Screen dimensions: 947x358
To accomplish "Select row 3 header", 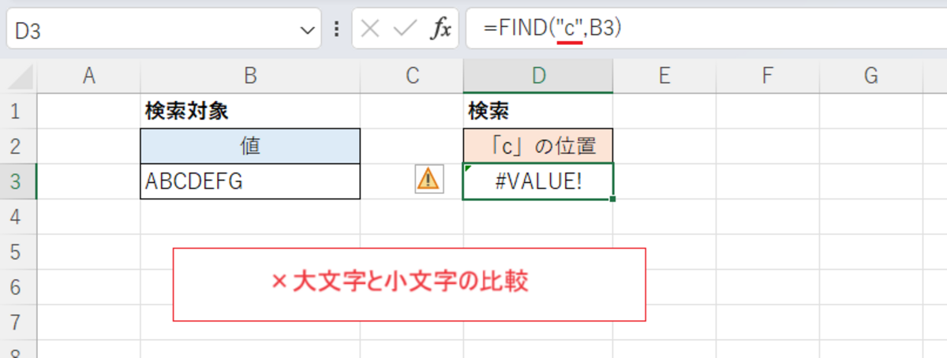I will (x=17, y=181).
